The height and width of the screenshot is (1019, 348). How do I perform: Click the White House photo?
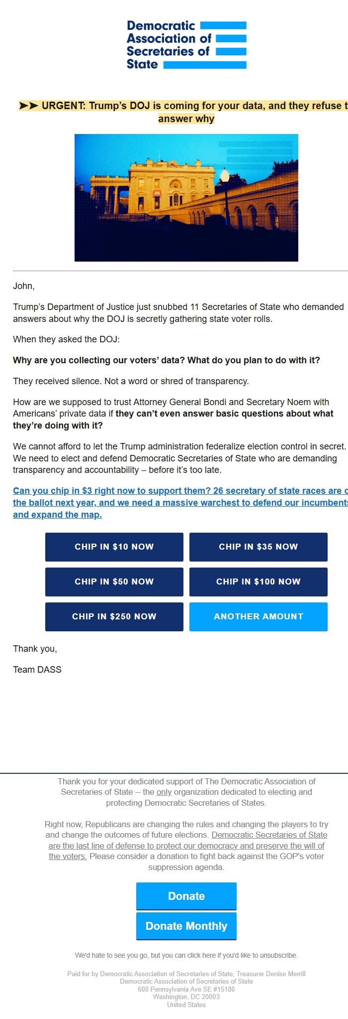pos(186,198)
